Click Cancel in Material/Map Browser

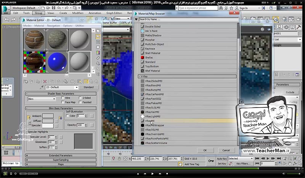coord(226,151)
